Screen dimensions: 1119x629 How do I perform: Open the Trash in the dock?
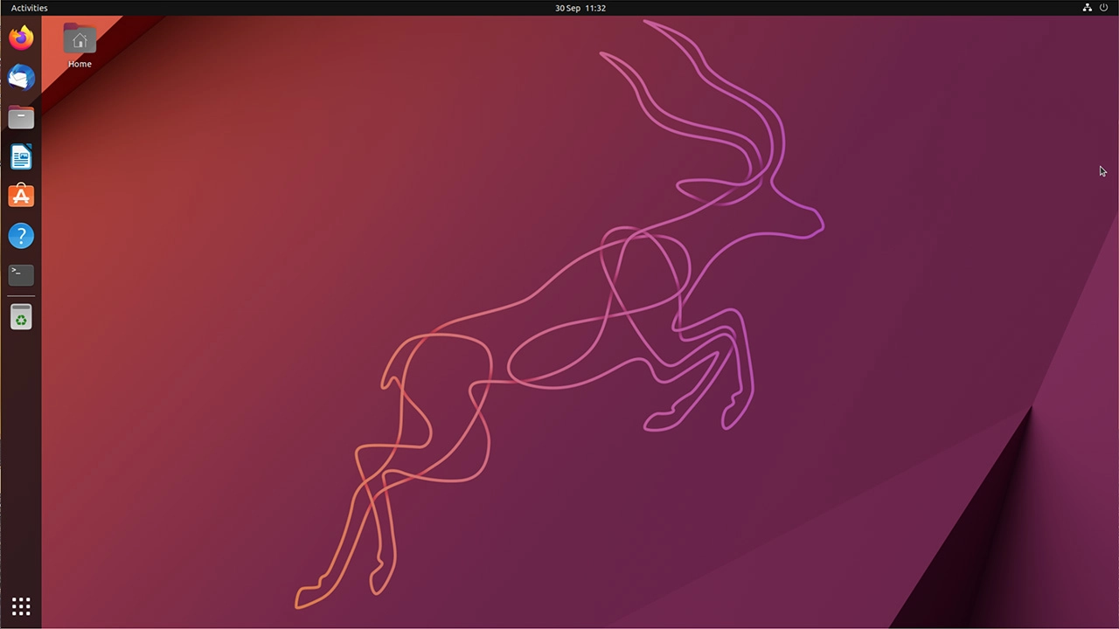21,317
